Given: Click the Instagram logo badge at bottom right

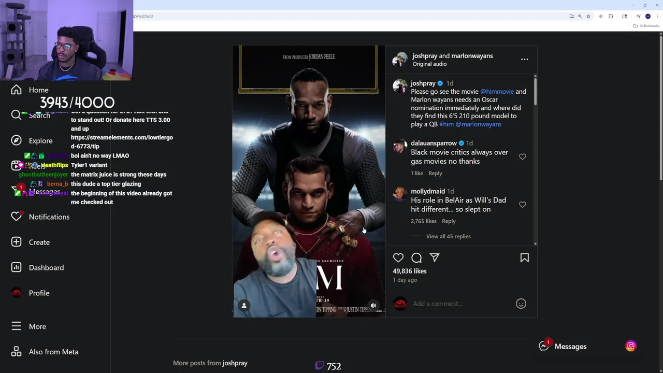Looking at the screenshot, I should coord(631,346).
